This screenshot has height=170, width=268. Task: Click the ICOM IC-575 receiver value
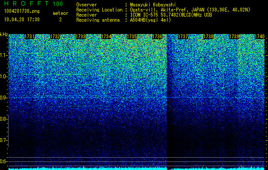(x=171, y=15)
